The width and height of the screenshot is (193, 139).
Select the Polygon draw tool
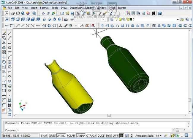[x=10, y=47]
